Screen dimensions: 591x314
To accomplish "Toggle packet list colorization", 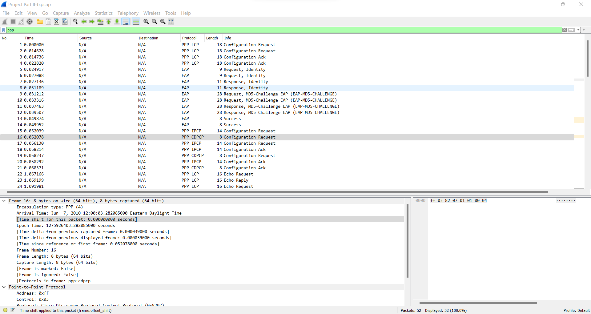I will point(136,22).
